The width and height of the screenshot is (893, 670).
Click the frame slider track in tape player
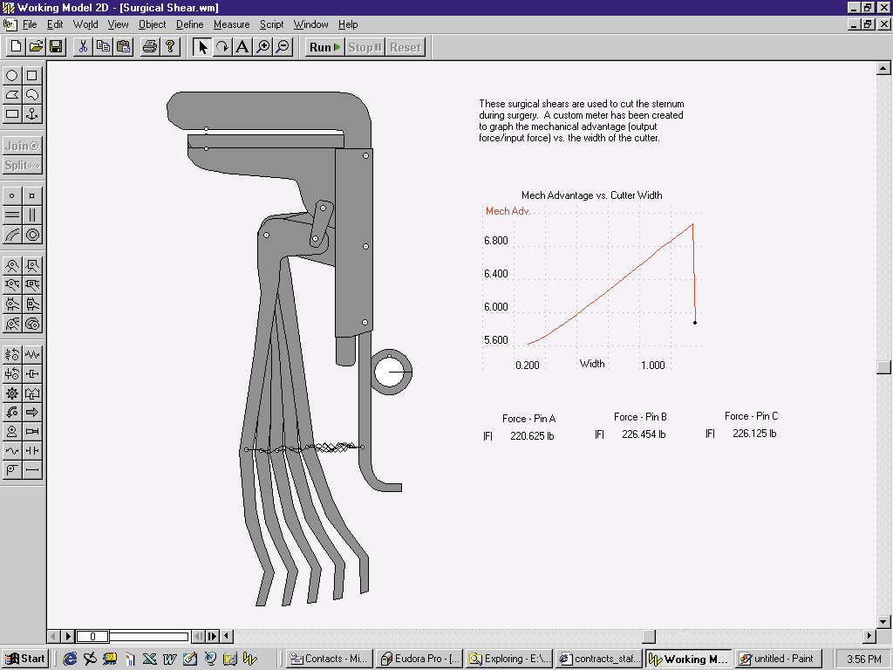click(x=148, y=636)
